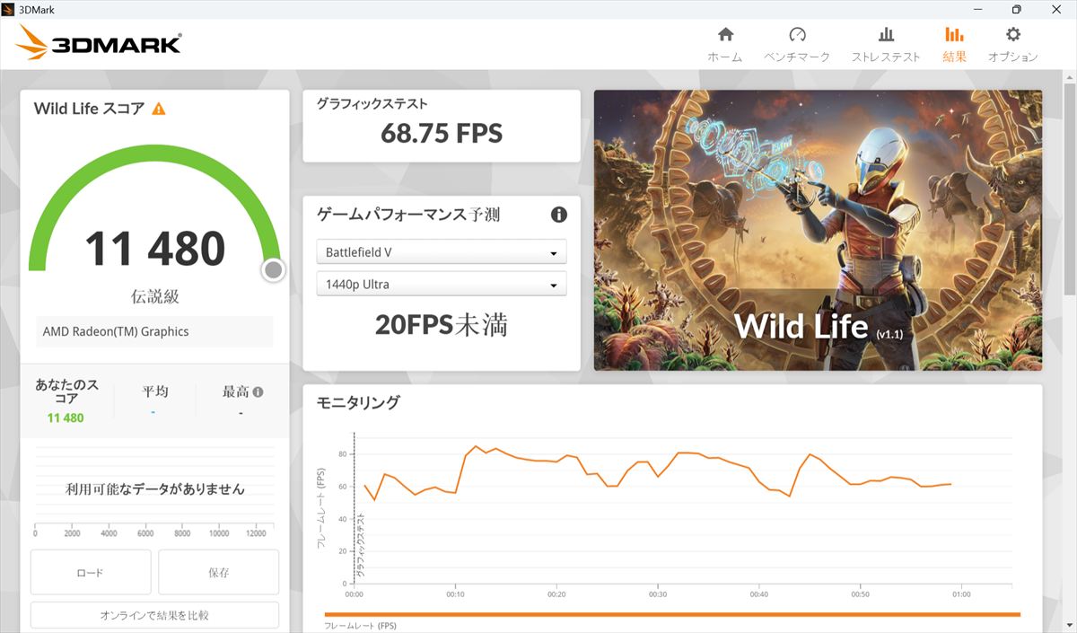Click the 平均 column label
Viewport: 1077px width, 633px height.
(155, 391)
